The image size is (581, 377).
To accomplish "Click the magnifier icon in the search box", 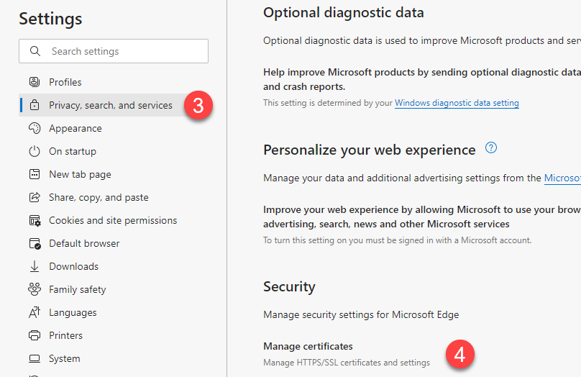I will coord(35,51).
